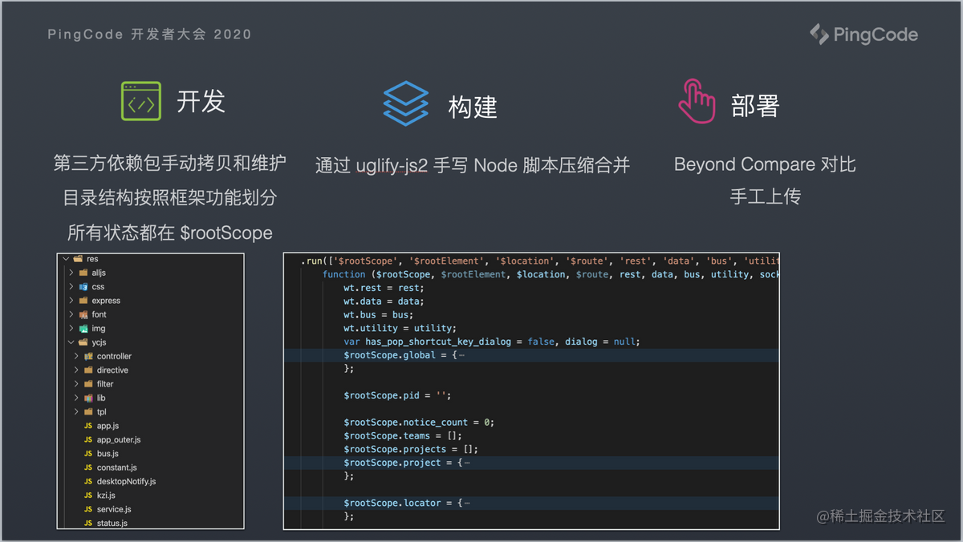Expand the directive folder chevron
Screen dimensions: 963x542
77,370
